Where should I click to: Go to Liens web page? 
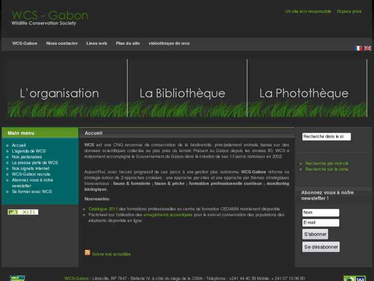(x=97, y=43)
